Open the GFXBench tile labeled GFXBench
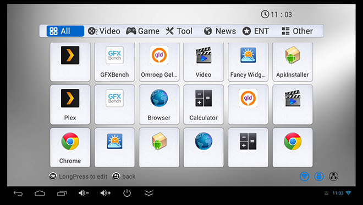The width and height of the screenshot is (363, 205). coord(114,61)
